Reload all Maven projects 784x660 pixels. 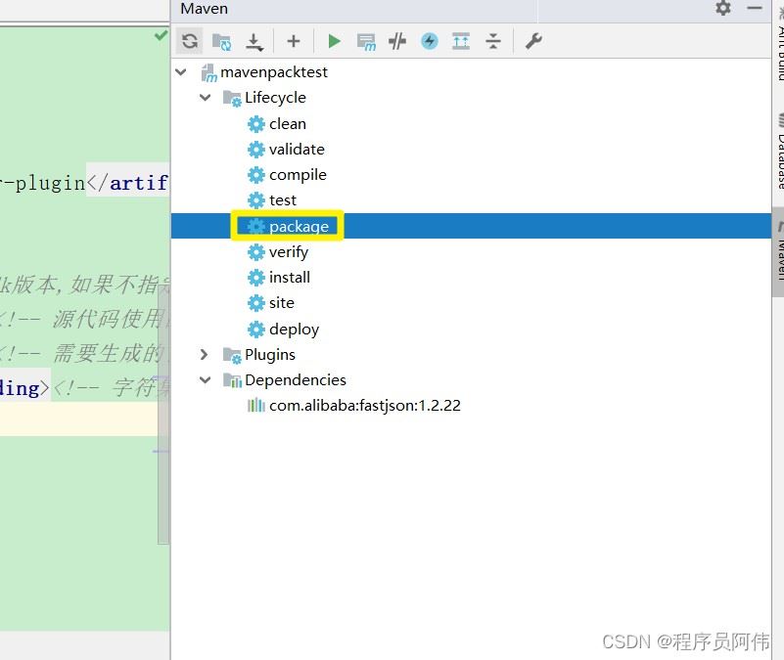(x=190, y=40)
